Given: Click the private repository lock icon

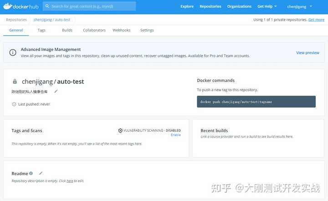Looking at the screenshot, I should (15, 81).
